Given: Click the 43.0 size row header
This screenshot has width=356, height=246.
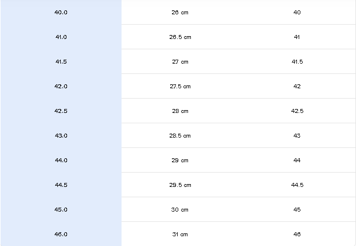Looking at the screenshot, I should click(x=61, y=135).
